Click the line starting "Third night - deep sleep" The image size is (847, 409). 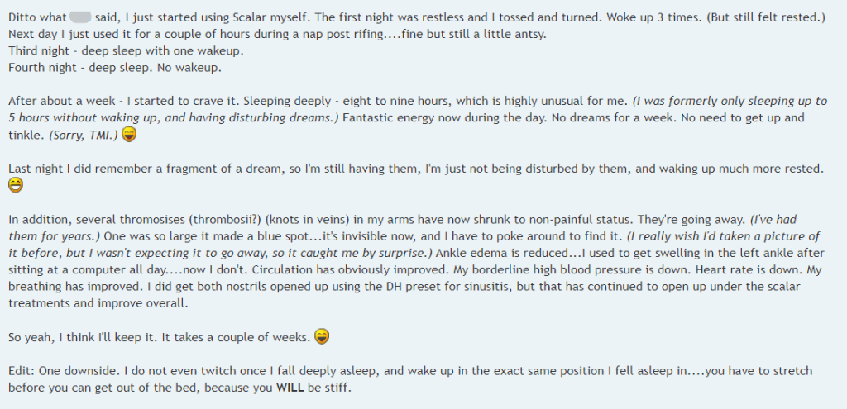126,51
